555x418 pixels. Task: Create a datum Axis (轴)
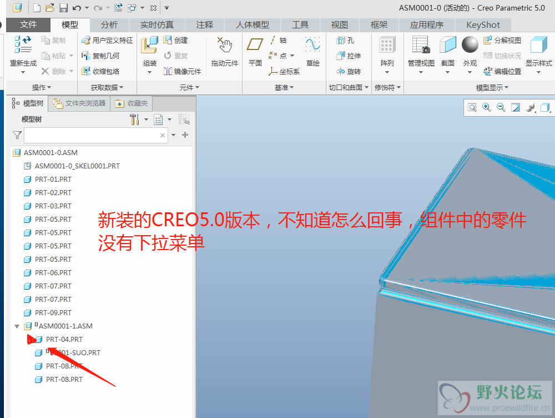(277, 41)
